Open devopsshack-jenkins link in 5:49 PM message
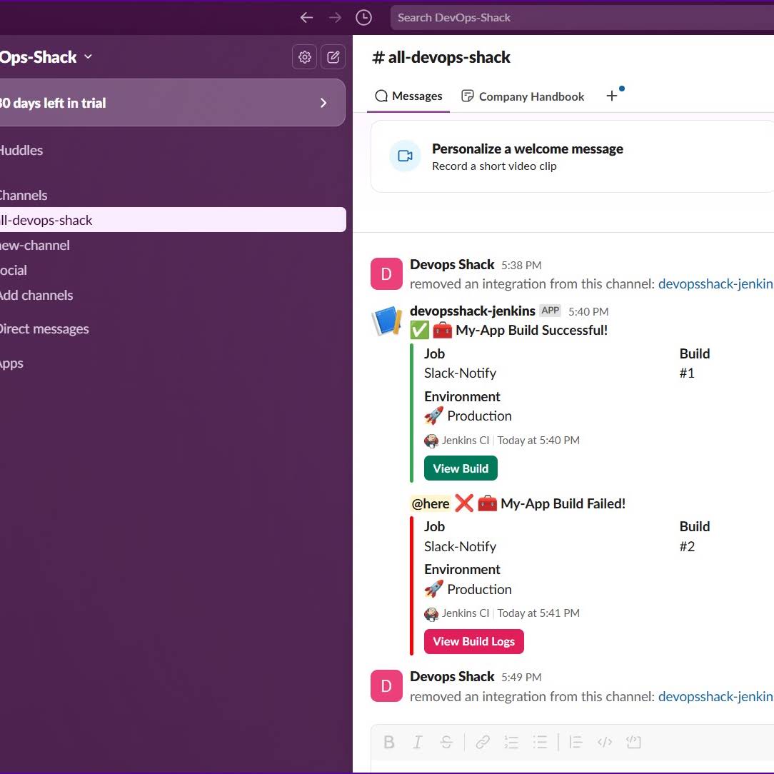The image size is (774, 774). coord(715,696)
